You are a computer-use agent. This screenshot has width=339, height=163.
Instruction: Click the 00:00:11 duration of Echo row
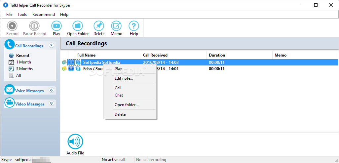217,69
